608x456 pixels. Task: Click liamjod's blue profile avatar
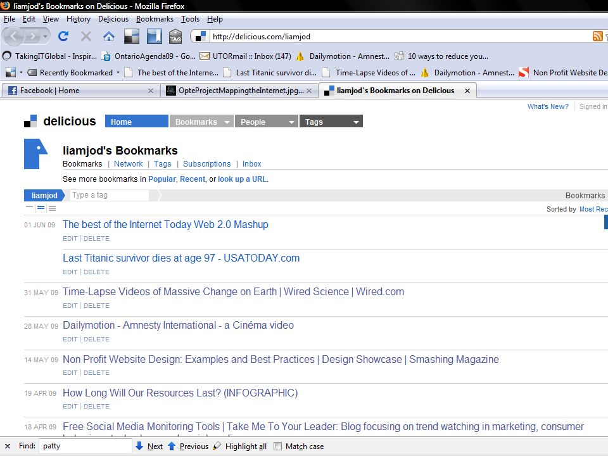point(35,154)
